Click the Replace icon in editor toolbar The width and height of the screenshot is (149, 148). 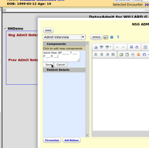(x=137, y=47)
